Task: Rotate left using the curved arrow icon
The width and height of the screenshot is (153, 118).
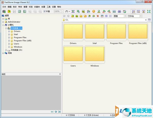Action: click(x=104, y=11)
